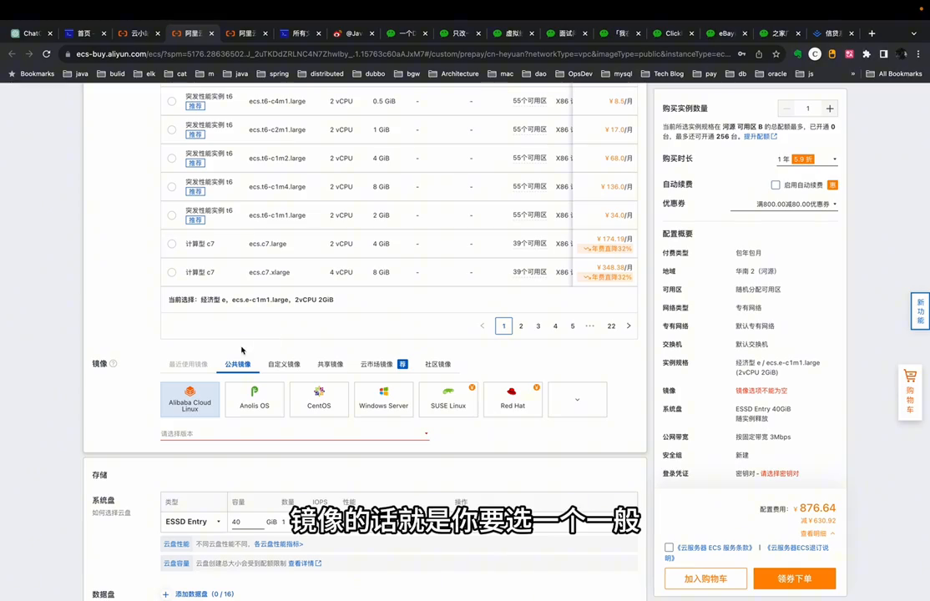Go back with the browser back arrow
The image size is (930, 601).
[12, 54]
